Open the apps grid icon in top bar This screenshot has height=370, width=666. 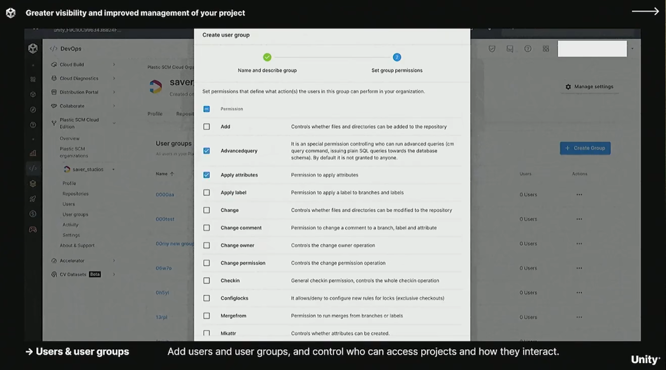[546, 49]
